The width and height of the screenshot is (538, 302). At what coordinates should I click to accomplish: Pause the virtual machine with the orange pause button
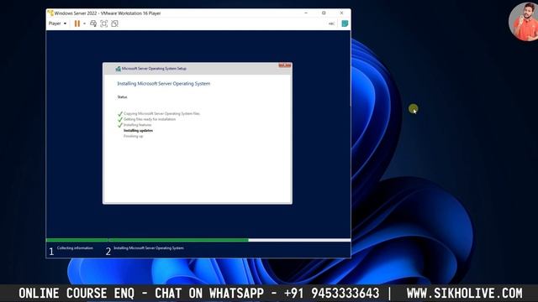(x=77, y=23)
